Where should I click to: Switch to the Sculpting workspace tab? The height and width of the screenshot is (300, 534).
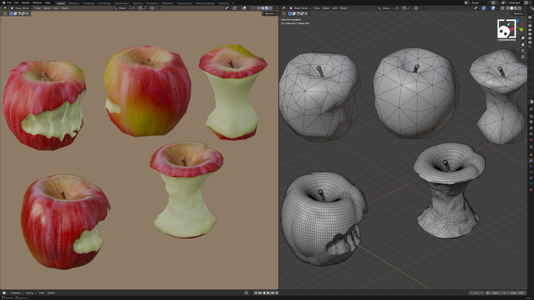88,3
